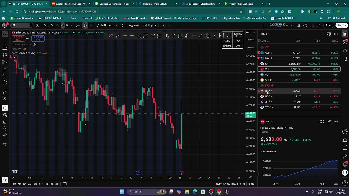349x196 pixels.
Task: Toggle visibility of Day Text Indicator
Action: click(34, 44)
